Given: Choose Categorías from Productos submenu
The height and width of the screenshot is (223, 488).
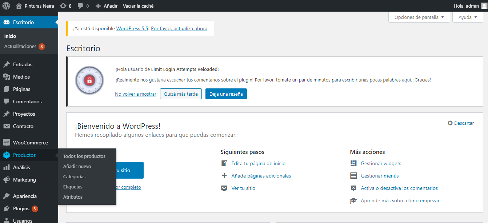Looking at the screenshot, I should (74, 176).
